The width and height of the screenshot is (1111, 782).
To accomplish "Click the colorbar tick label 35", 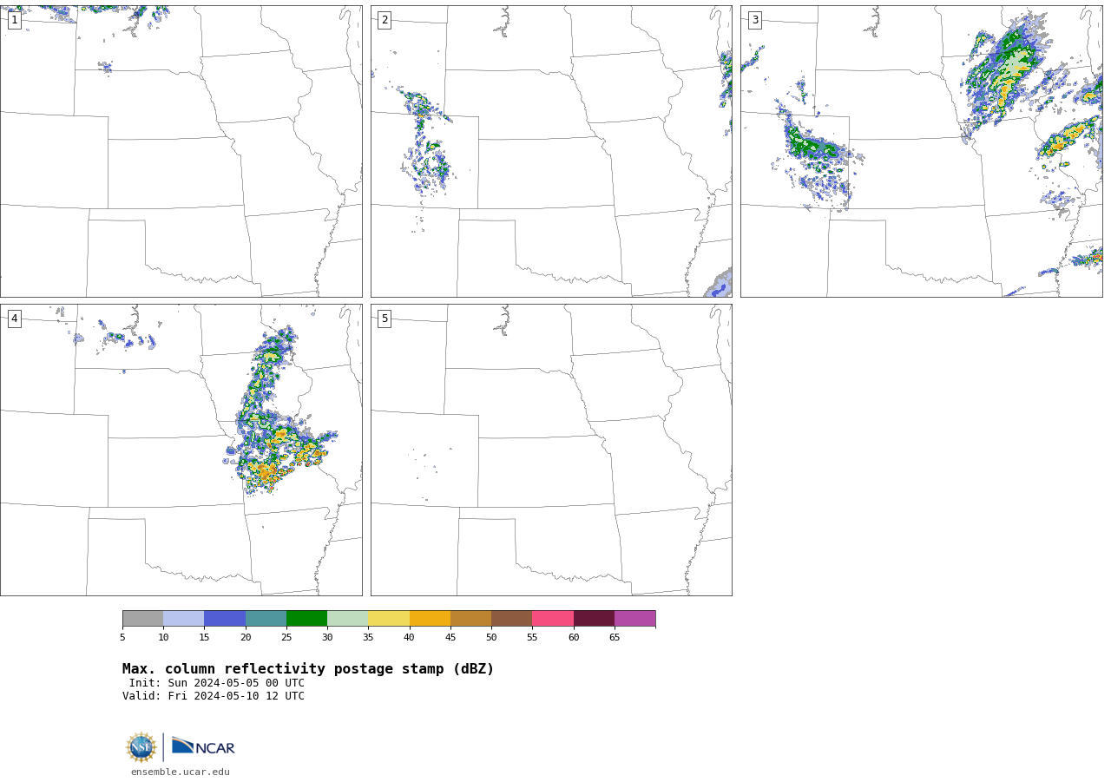I will (x=368, y=638).
